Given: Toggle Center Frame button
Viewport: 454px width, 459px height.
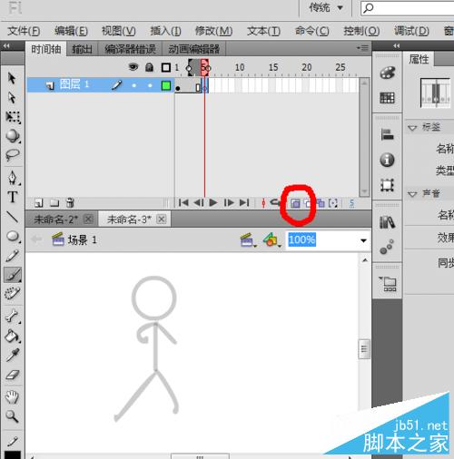Looking at the screenshot, I should click(263, 203).
